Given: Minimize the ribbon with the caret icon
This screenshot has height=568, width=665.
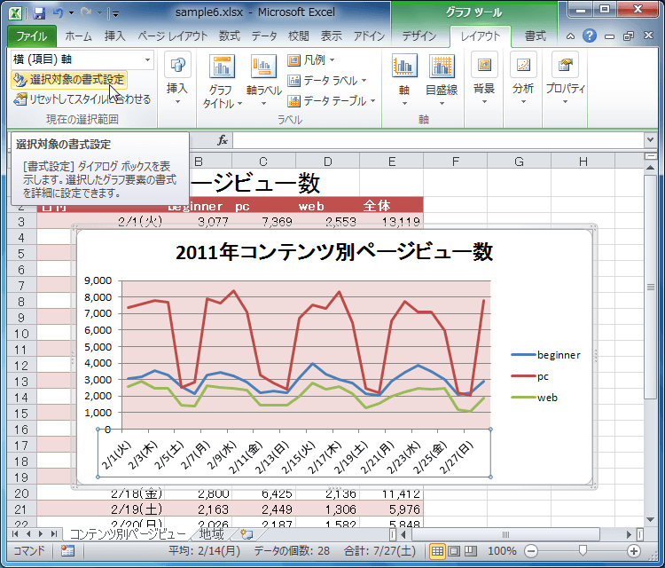Looking at the screenshot, I should pyautogui.click(x=570, y=36).
